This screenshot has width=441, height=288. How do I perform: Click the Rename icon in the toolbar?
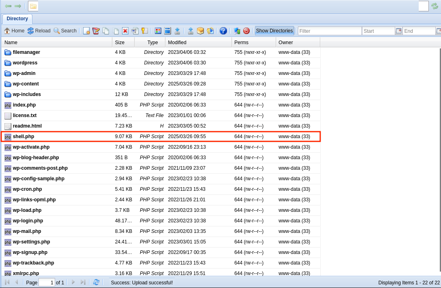135,31
